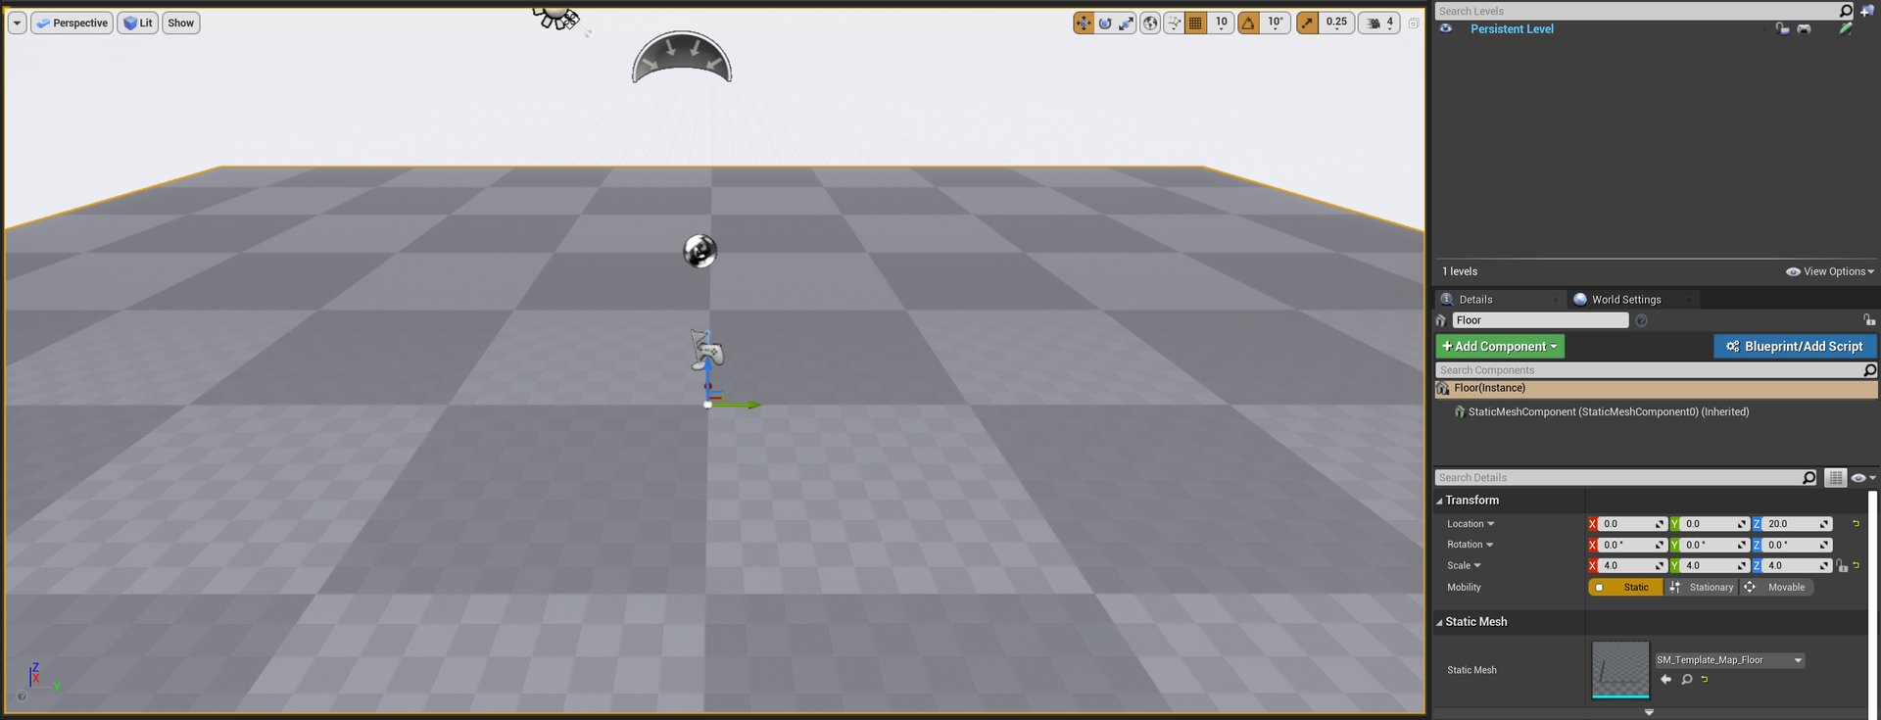Image resolution: width=1881 pixels, height=720 pixels.
Task: Select the rotate gizmo tool
Action: [1105, 23]
